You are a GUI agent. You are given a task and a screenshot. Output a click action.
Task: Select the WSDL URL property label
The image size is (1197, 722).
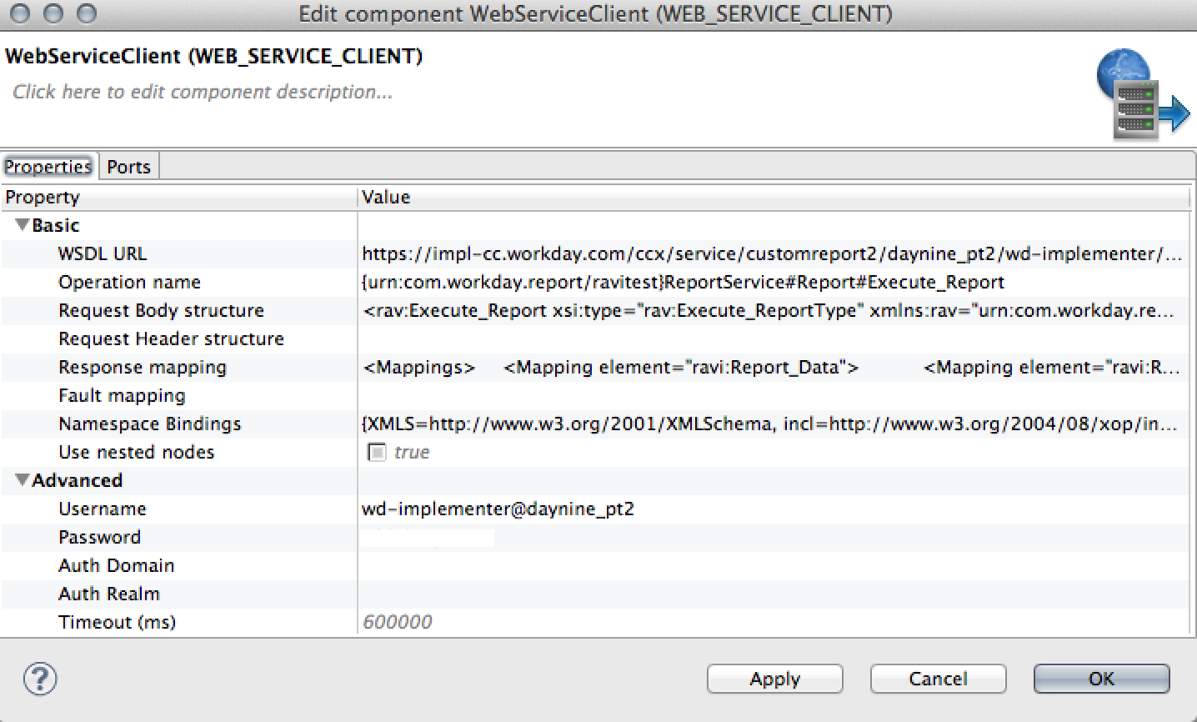(x=103, y=253)
